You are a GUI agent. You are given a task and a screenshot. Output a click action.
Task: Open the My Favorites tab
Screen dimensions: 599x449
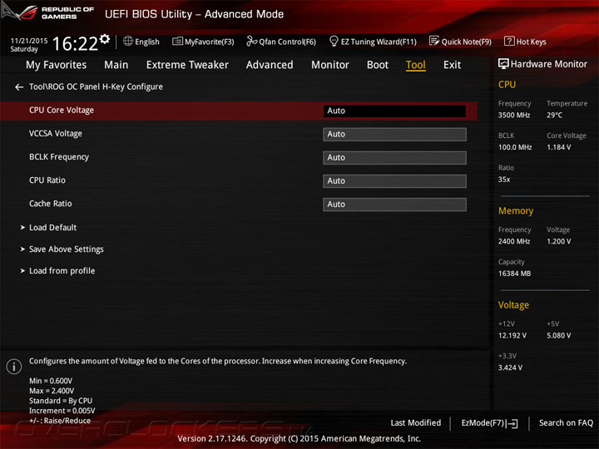click(x=57, y=65)
